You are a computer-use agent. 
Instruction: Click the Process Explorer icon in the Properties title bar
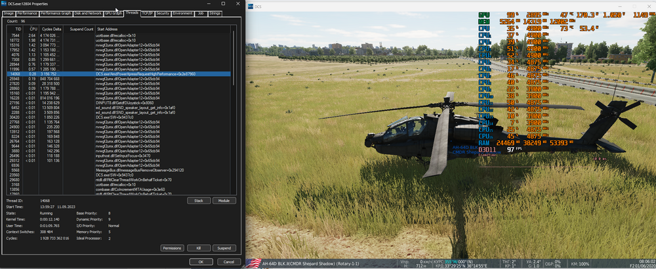click(x=4, y=3)
